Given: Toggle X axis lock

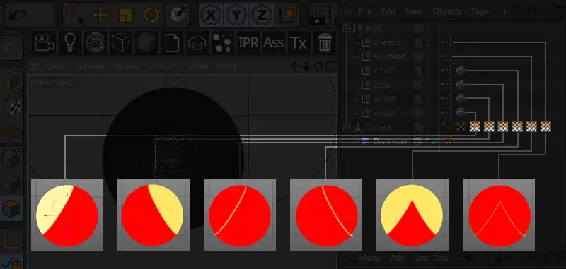Looking at the screenshot, I should (210, 15).
